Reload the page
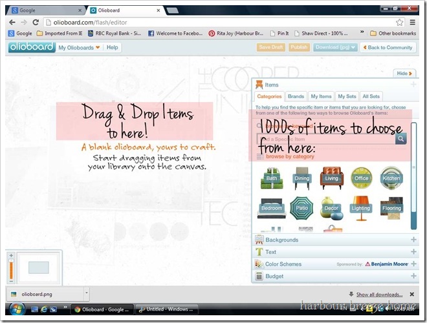 coord(36,23)
